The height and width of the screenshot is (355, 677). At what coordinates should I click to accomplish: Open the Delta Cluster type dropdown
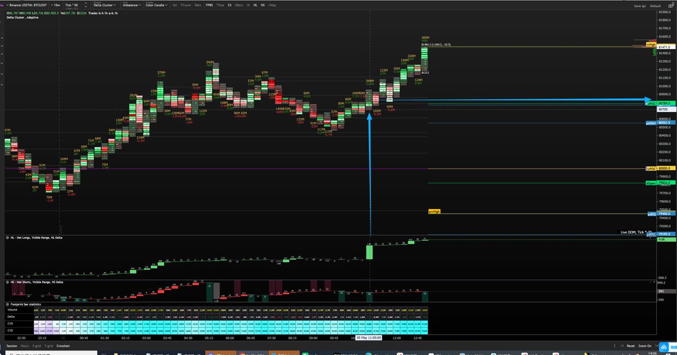tap(104, 5)
